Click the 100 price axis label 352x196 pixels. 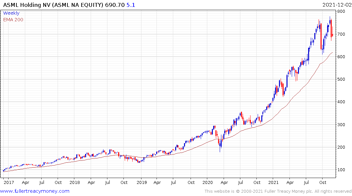(x=341, y=170)
